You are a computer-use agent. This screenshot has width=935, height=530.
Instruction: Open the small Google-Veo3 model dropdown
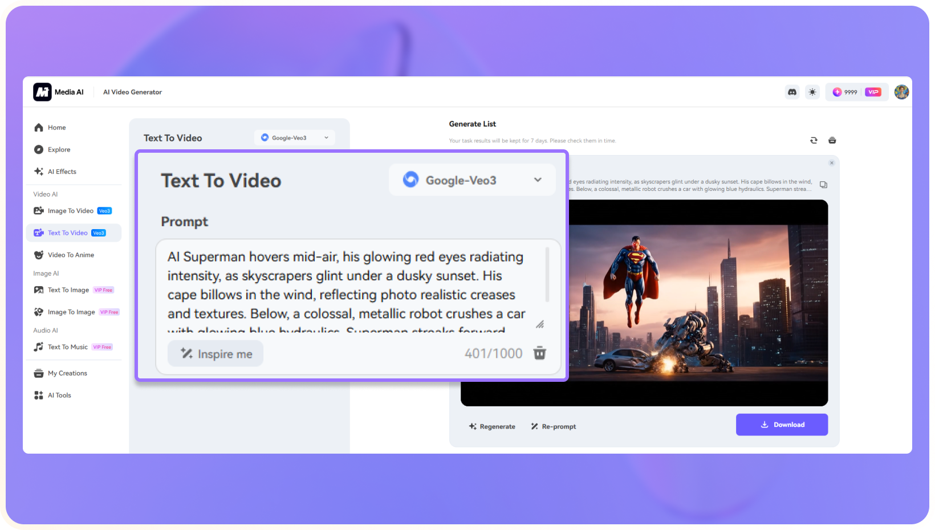[x=295, y=137]
